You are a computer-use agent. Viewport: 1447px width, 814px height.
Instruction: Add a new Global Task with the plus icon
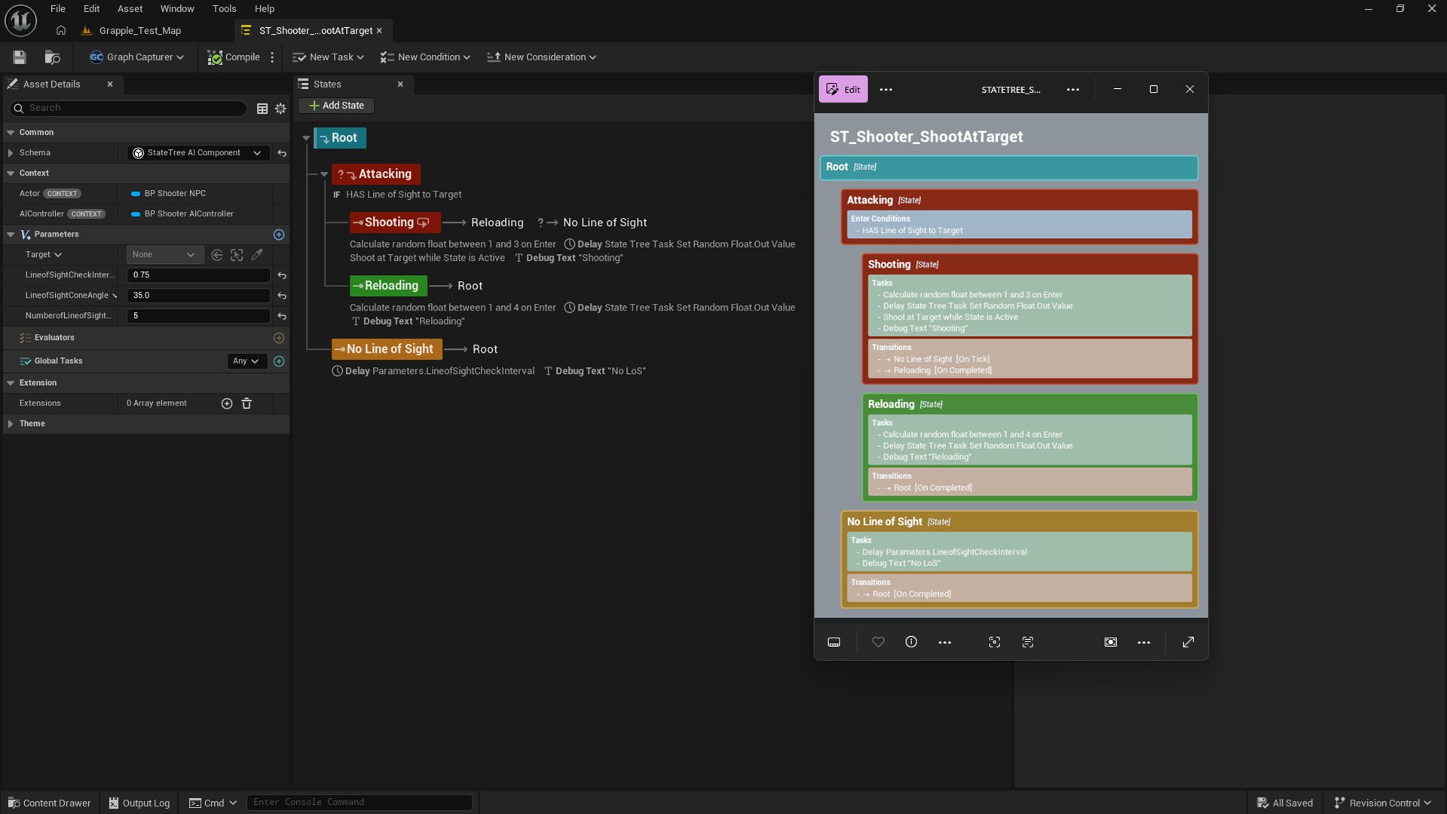pyautogui.click(x=279, y=362)
